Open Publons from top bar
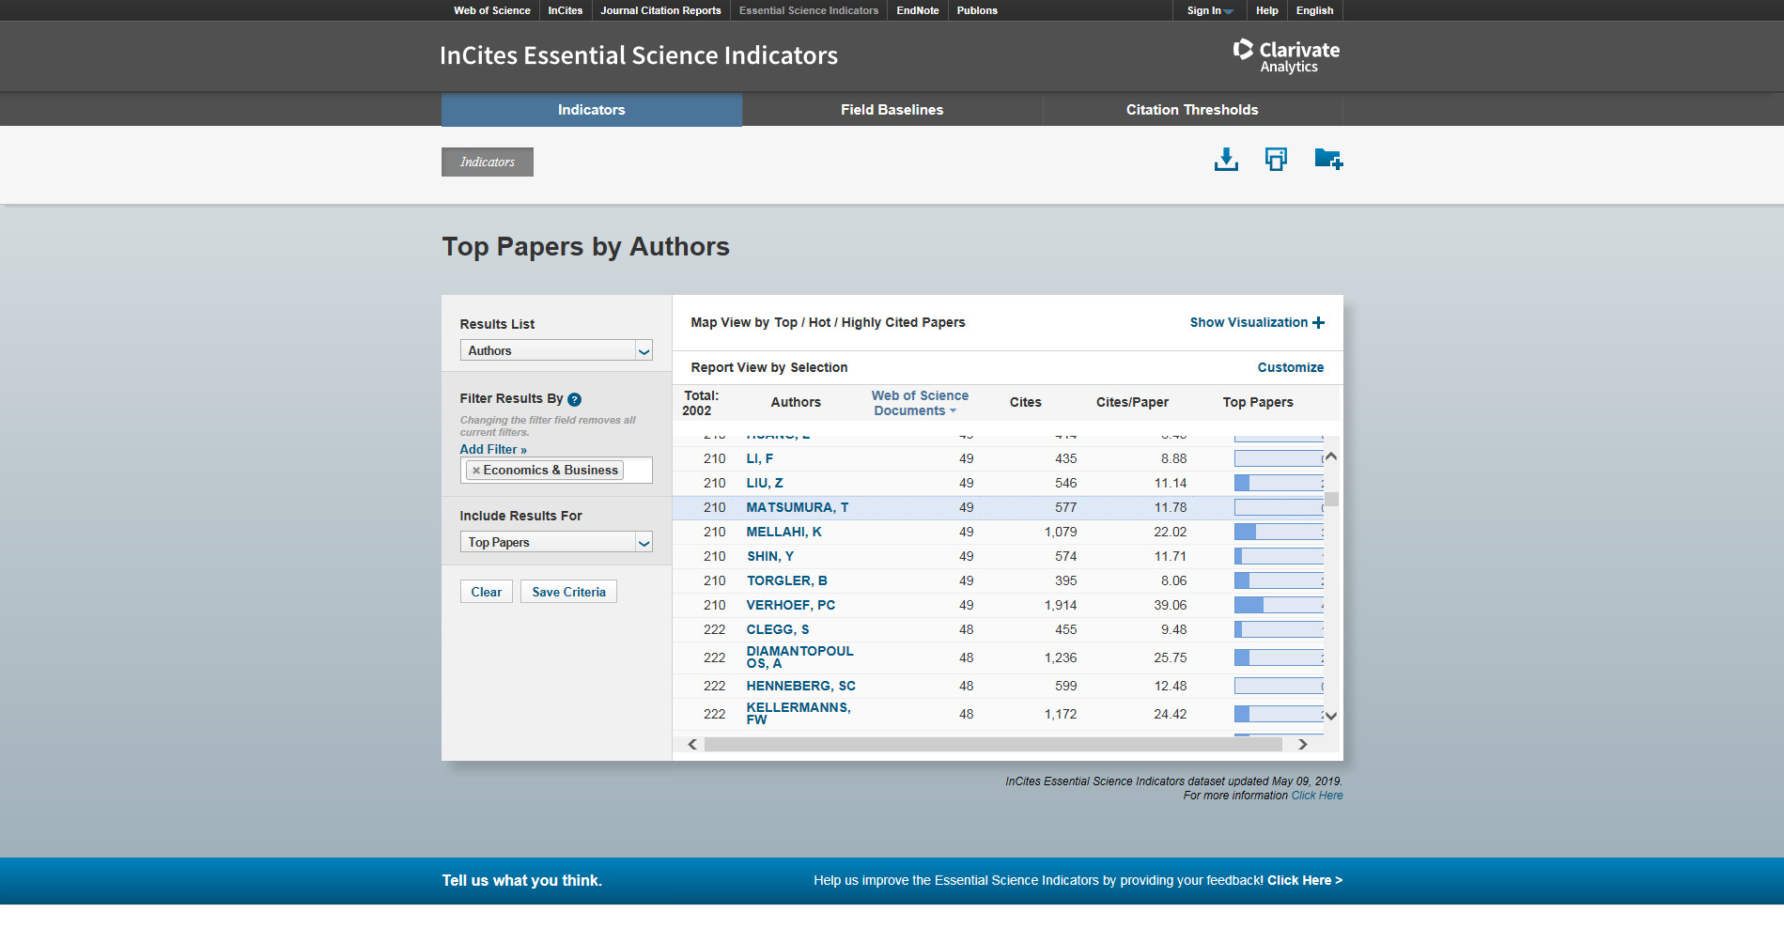The width and height of the screenshot is (1784, 928). pos(977,10)
